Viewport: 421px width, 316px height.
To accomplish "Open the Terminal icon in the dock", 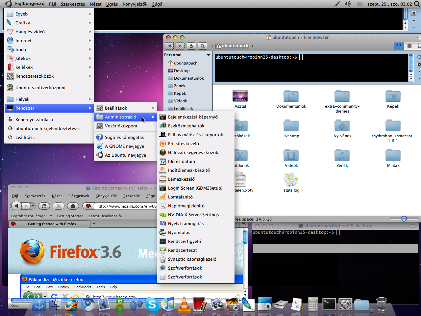I will pos(329,304).
